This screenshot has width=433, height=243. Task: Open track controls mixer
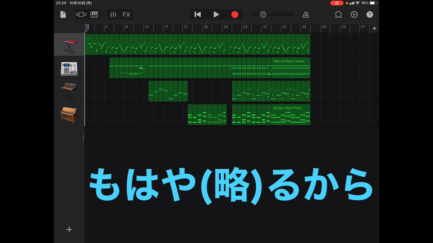[x=113, y=14]
